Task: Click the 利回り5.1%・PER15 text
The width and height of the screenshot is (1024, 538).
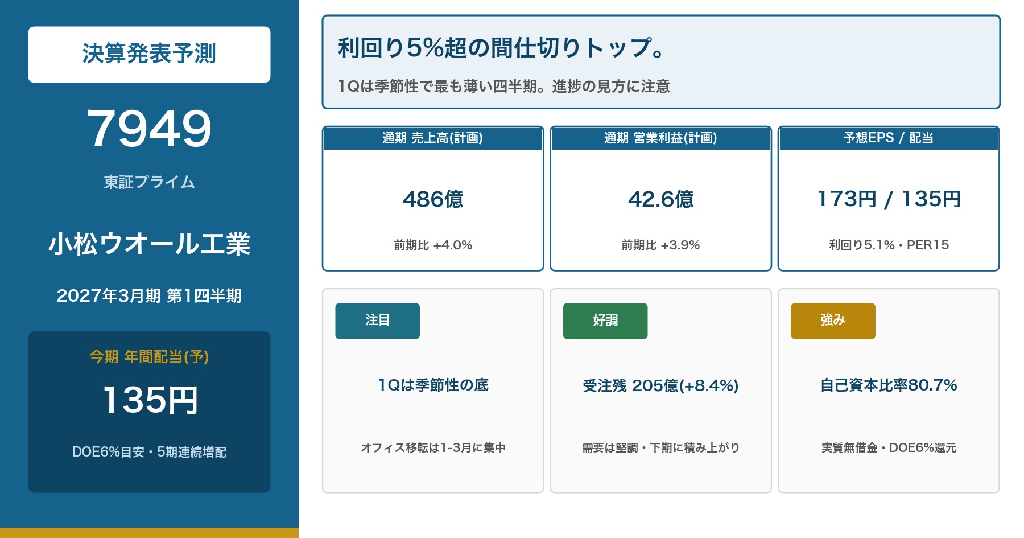Action: click(889, 245)
